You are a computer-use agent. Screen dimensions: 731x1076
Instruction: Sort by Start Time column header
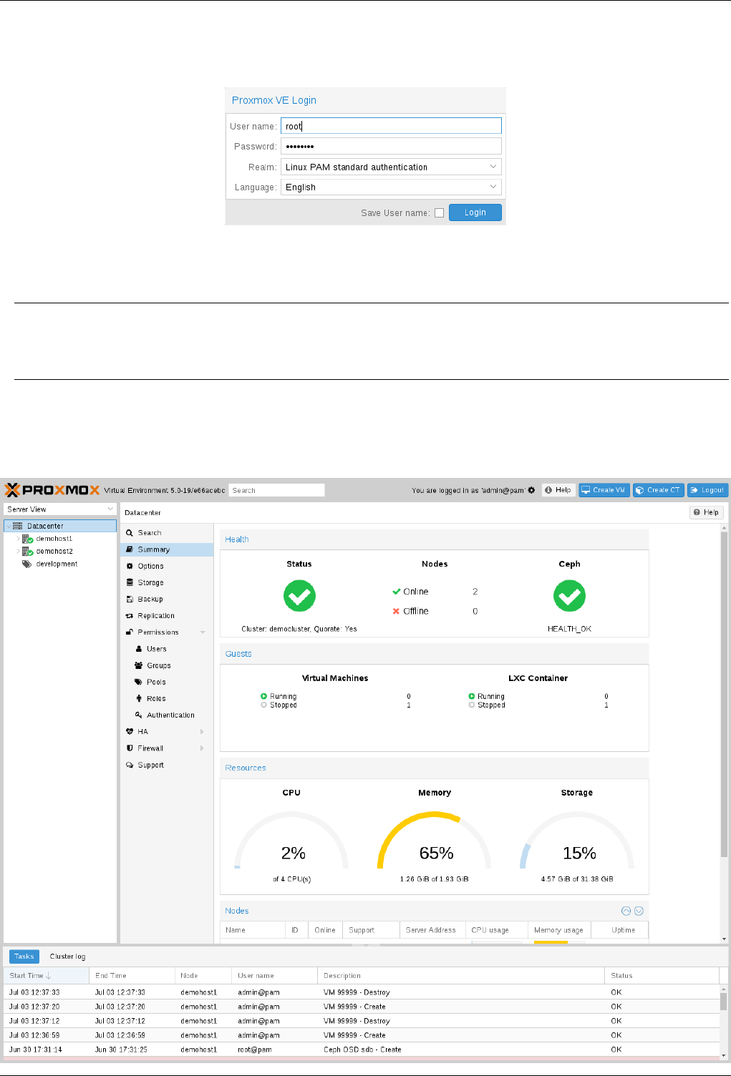46,976
